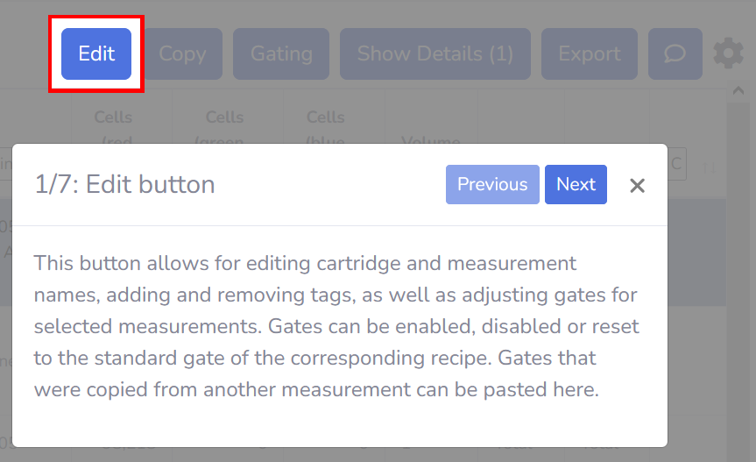
Task: Open the settings gear icon
Action: (728, 53)
